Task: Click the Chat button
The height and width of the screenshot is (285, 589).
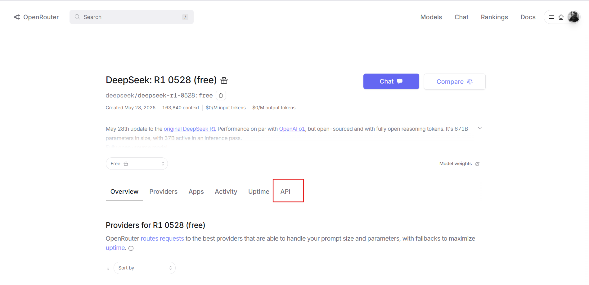Action: tap(391, 81)
